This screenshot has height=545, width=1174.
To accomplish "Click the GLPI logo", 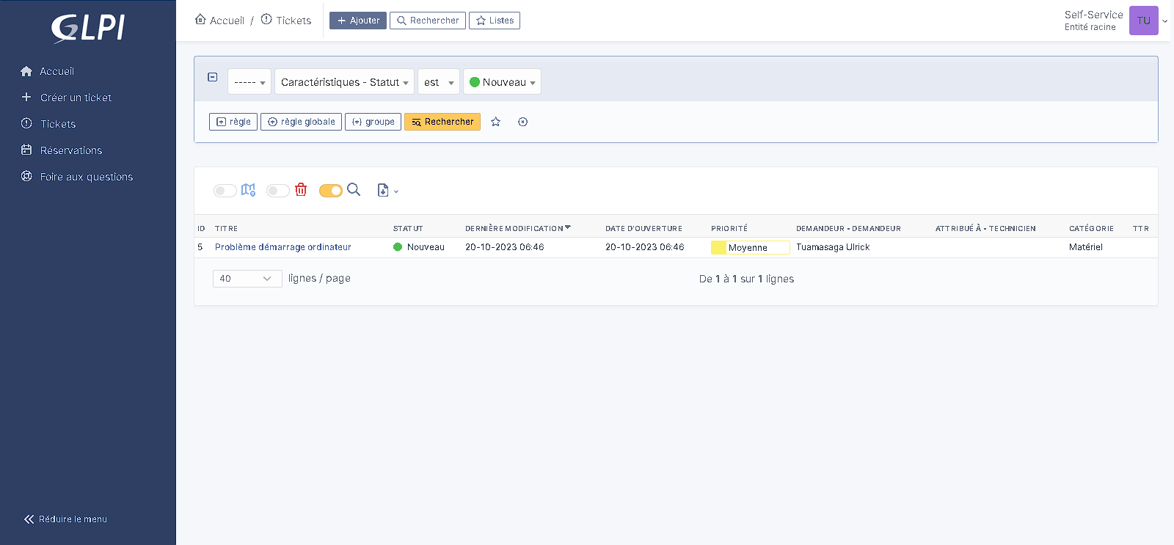I will coord(88,28).
